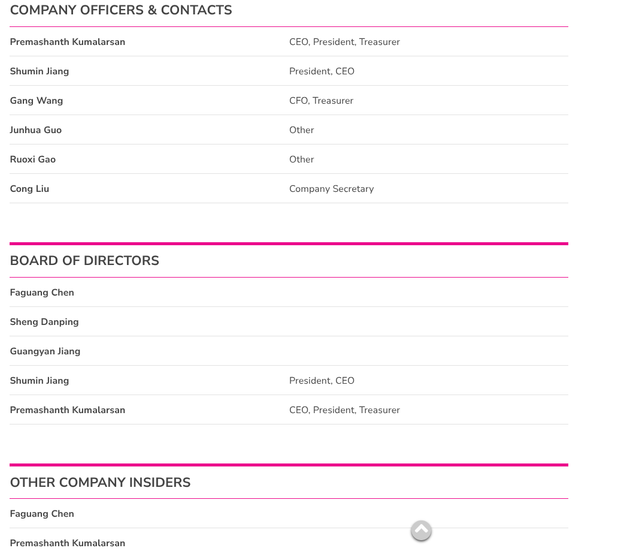This screenshot has height=554, width=633.
Task: Click 'Other' title beside Ruoxi Gao
Action: pyautogui.click(x=302, y=159)
